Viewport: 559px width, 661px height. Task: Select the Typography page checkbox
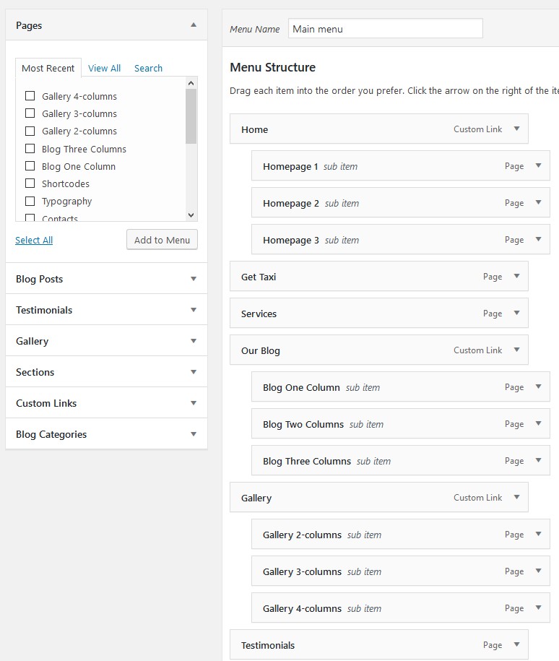click(30, 201)
